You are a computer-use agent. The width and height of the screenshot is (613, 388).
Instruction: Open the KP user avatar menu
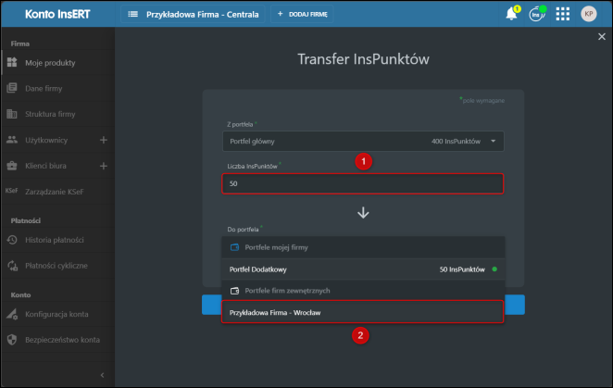pos(588,14)
